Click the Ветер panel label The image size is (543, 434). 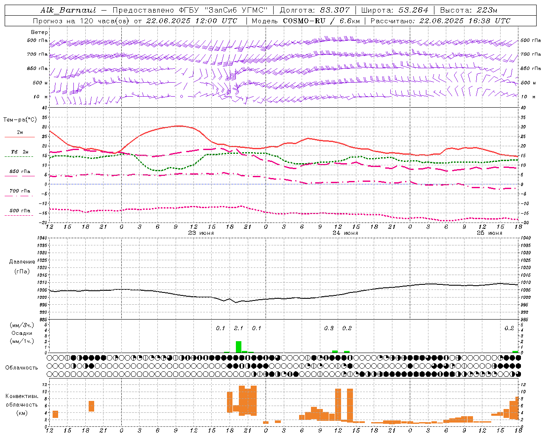coord(39,32)
